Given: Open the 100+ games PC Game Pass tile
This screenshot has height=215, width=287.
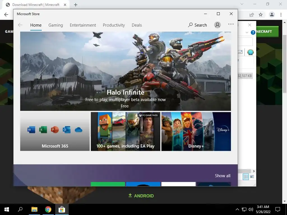Looking at the screenshot, I should click(x=126, y=132).
